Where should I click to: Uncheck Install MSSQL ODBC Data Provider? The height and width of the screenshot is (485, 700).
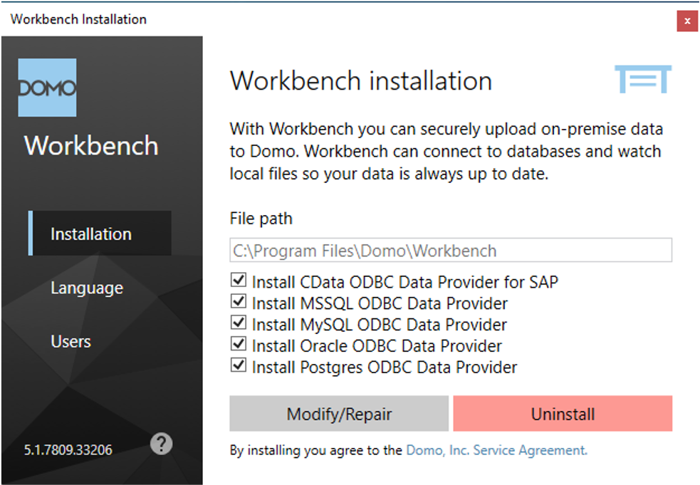[238, 303]
